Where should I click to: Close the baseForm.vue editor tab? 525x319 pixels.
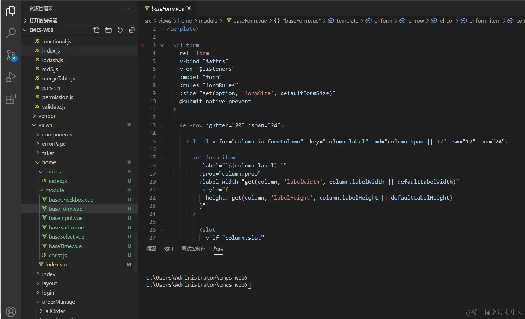tap(189, 8)
